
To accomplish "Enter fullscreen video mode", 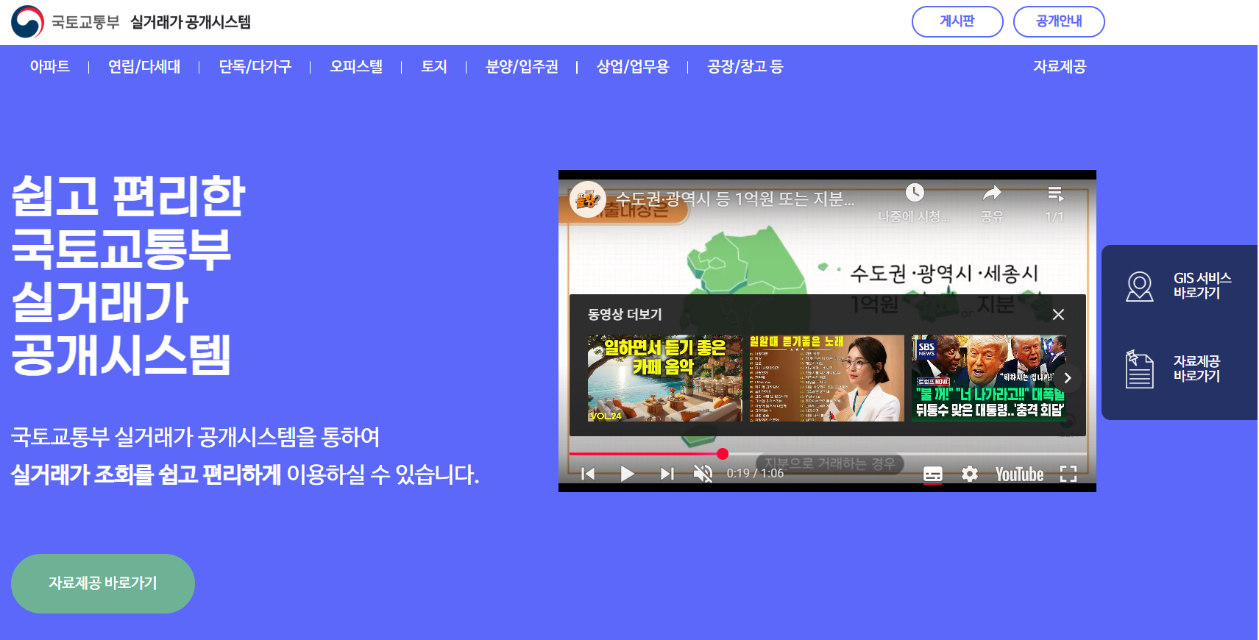I will coord(1068,474).
